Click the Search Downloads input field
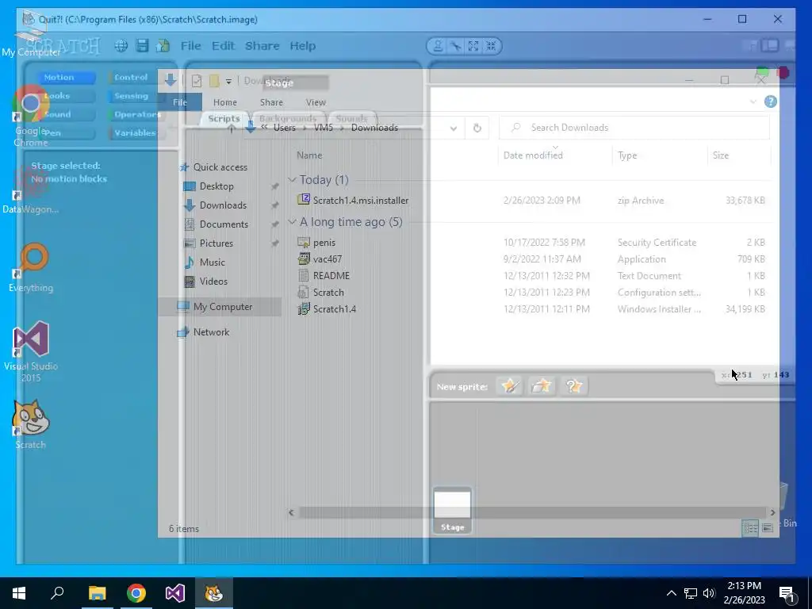This screenshot has width=812, height=609. (634, 128)
